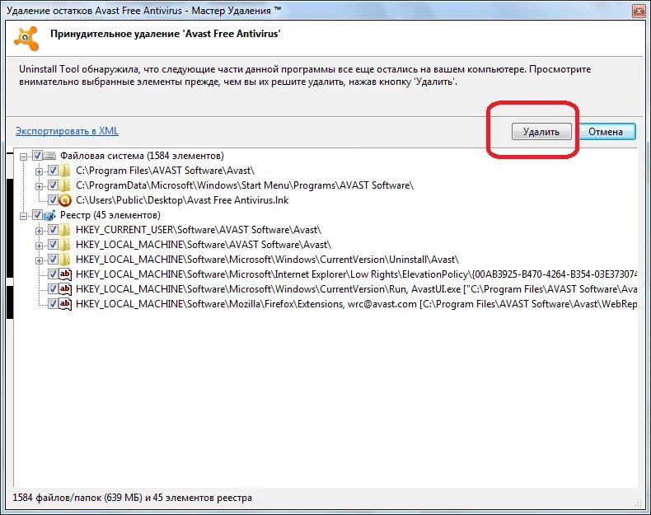Uncheck the HKEY_LOCAL_MACHINE\Software\AVAST Software\Avast\ checkbox

pyautogui.click(x=53, y=245)
